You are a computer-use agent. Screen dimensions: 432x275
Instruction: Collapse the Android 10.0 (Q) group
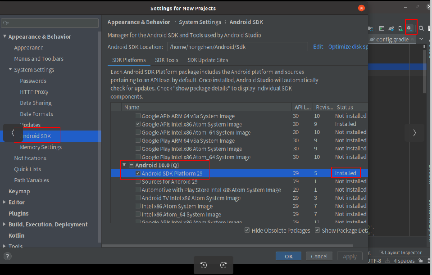click(124, 165)
